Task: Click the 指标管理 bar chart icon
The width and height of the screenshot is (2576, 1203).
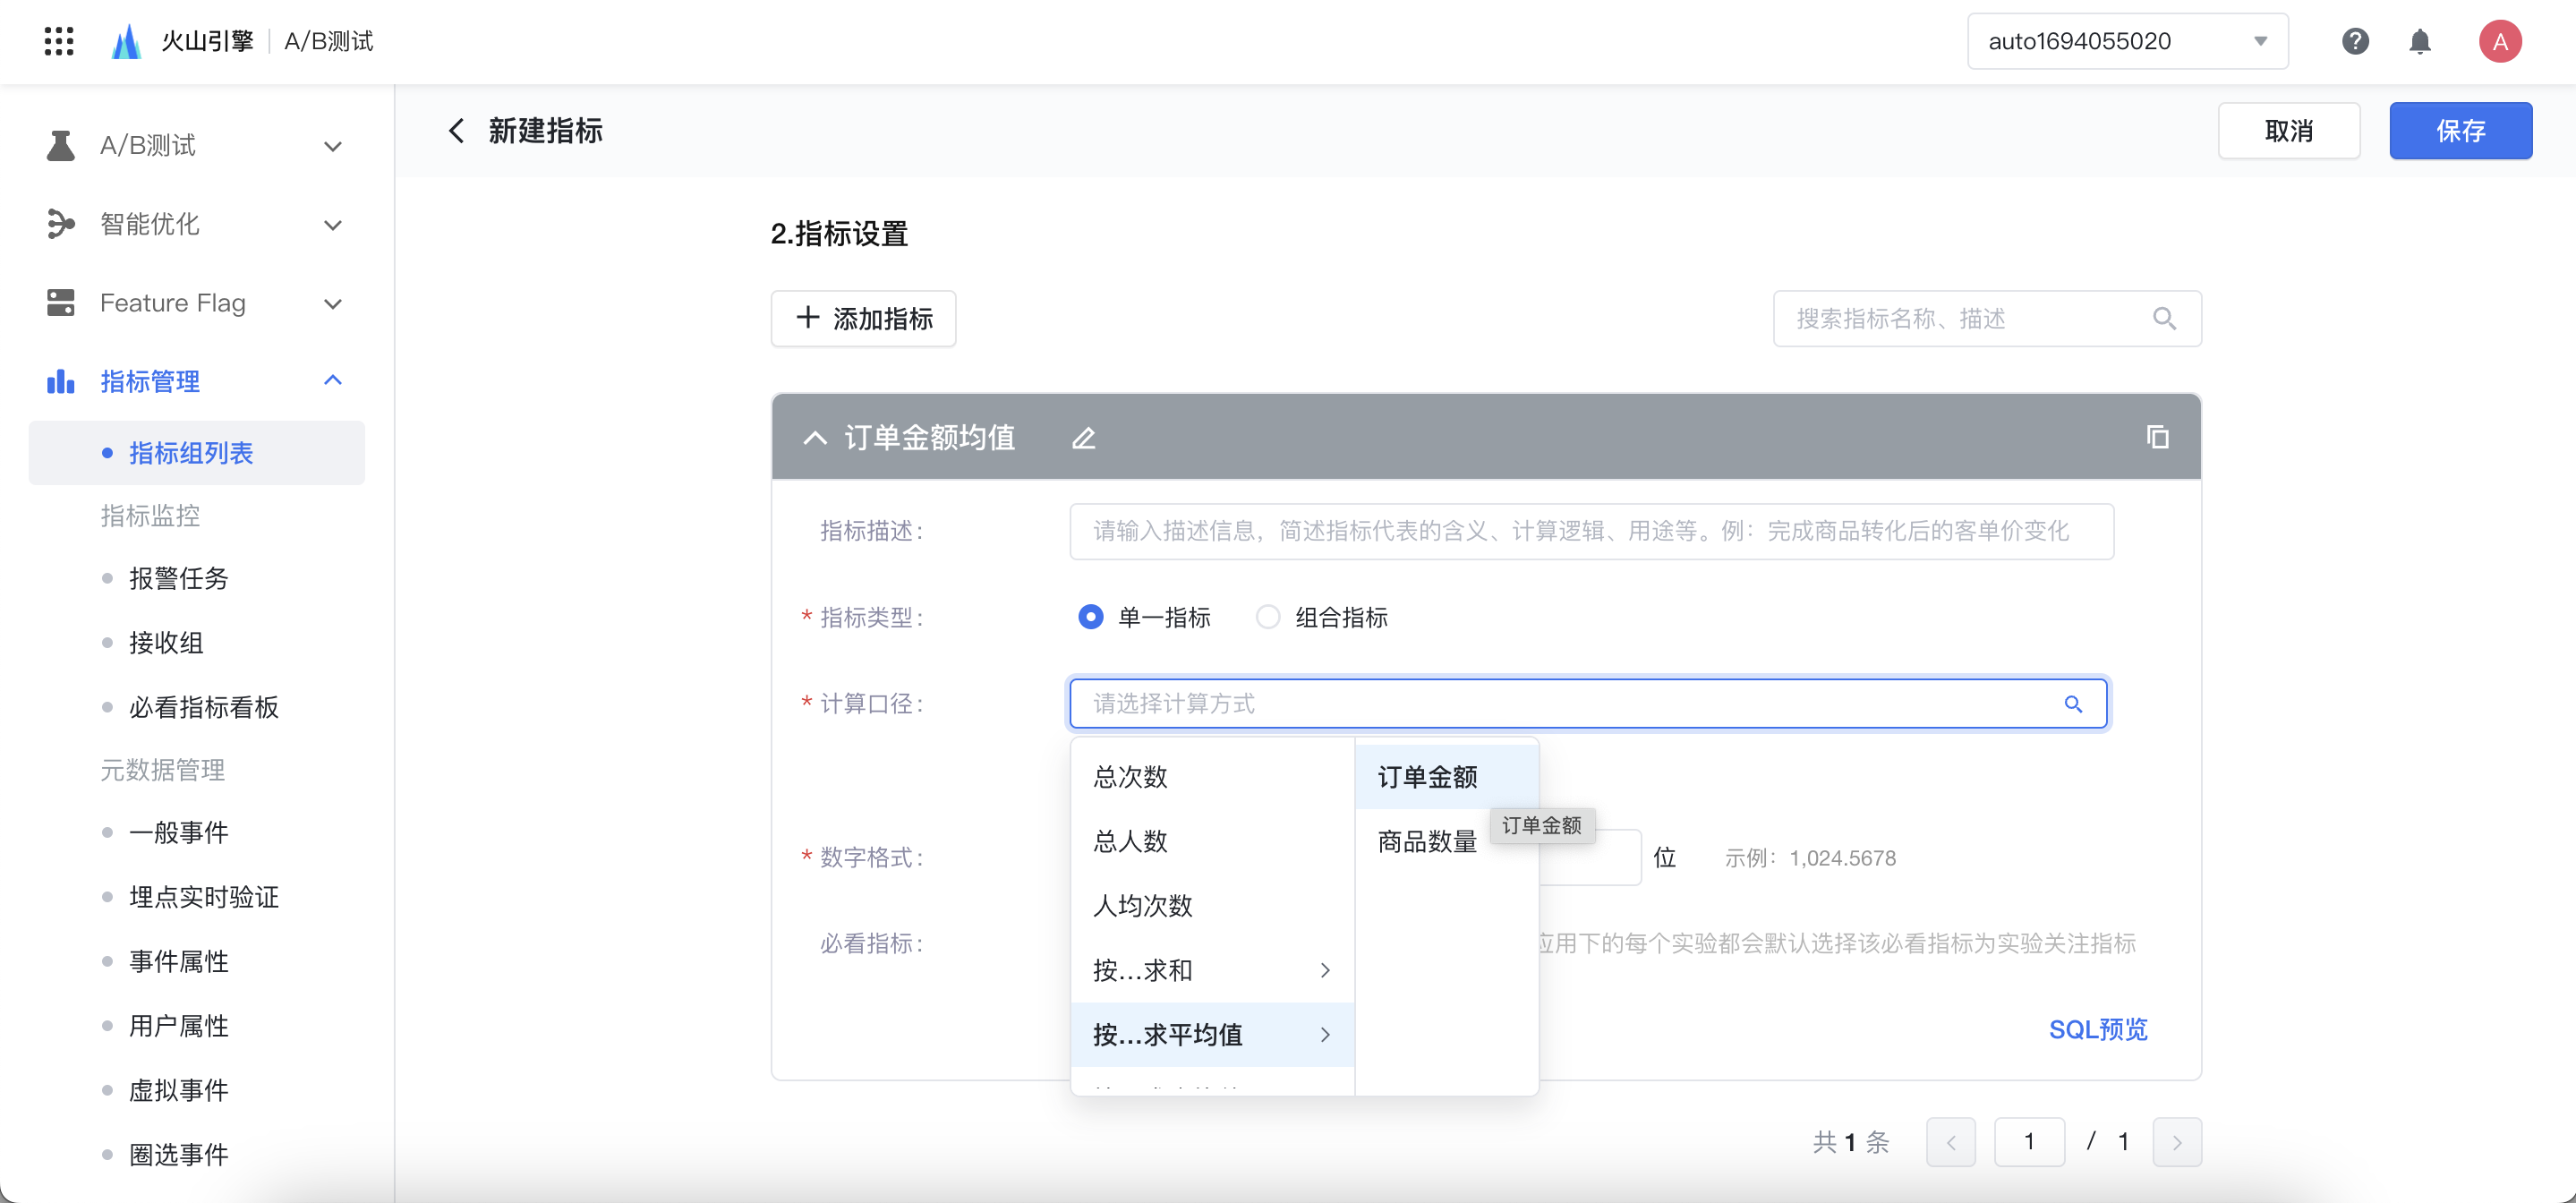Action: coord(61,381)
